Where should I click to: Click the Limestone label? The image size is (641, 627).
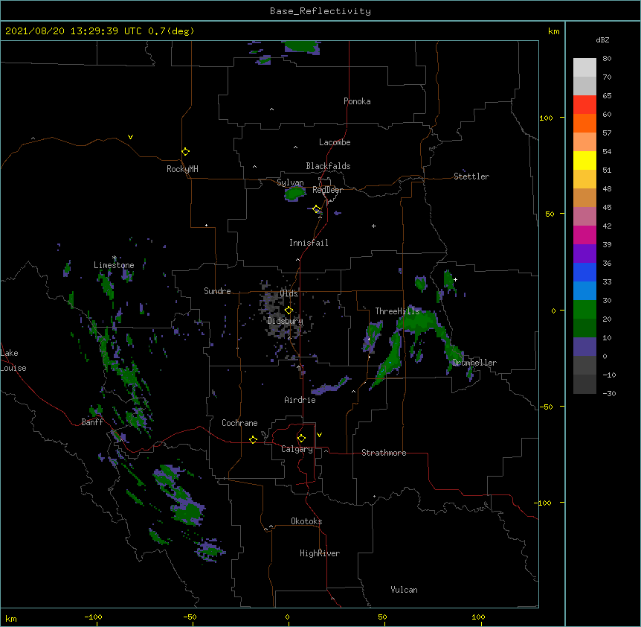coord(114,265)
